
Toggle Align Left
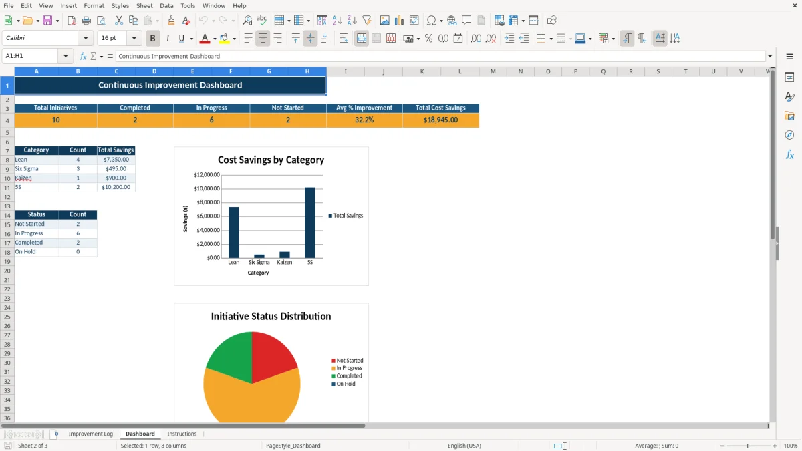click(248, 39)
